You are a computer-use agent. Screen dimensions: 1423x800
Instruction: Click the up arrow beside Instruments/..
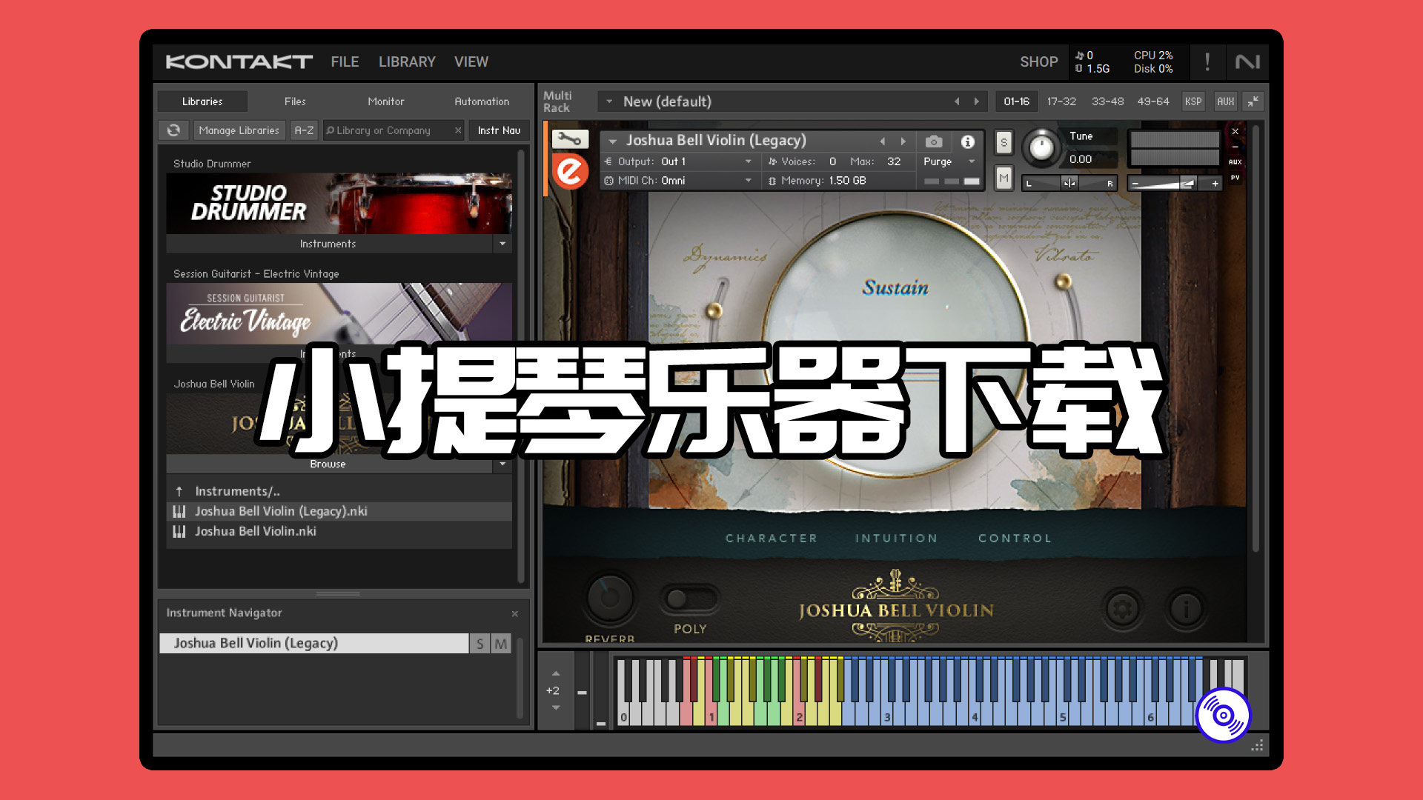click(x=179, y=491)
